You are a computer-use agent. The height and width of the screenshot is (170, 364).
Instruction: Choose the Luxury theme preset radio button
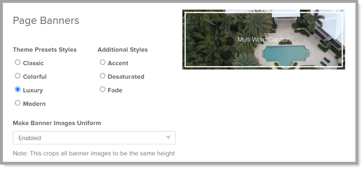pos(18,89)
